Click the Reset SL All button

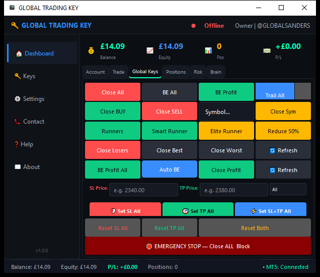tap(113, 228)
